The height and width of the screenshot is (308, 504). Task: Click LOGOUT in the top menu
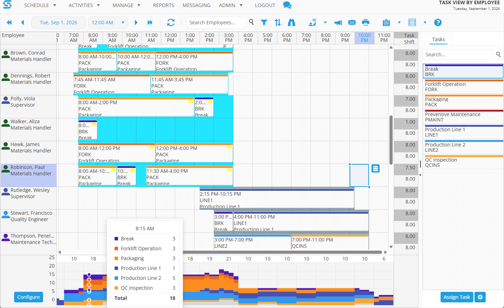(x=265, y=5)
